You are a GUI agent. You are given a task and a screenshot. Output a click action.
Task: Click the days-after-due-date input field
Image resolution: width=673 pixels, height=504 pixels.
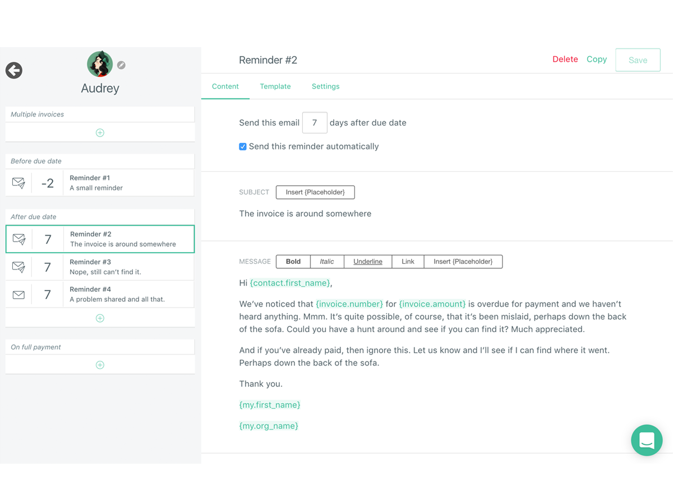click(x=315, y=122)
